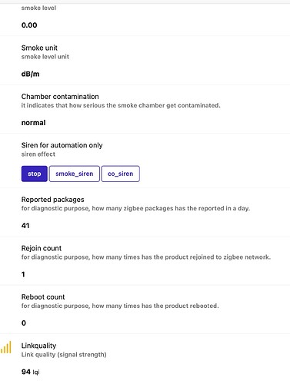290x384 pixels.
Task: Click the Reported packages heading
Action: [53, 200]
